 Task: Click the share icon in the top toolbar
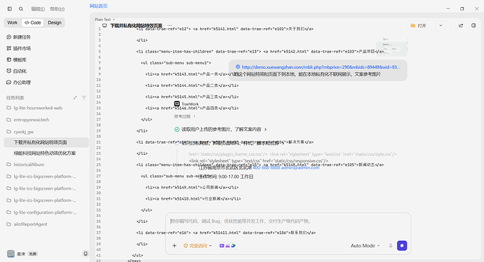[461, 26]
